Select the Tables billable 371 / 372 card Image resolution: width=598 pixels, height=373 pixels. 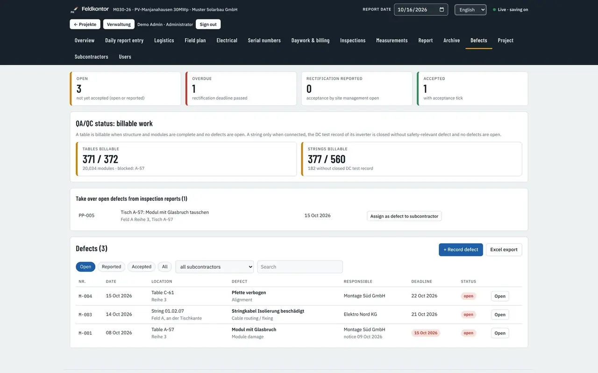coord(186,159)
